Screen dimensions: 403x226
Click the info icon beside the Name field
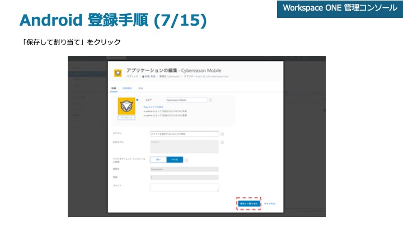point(210,100)
